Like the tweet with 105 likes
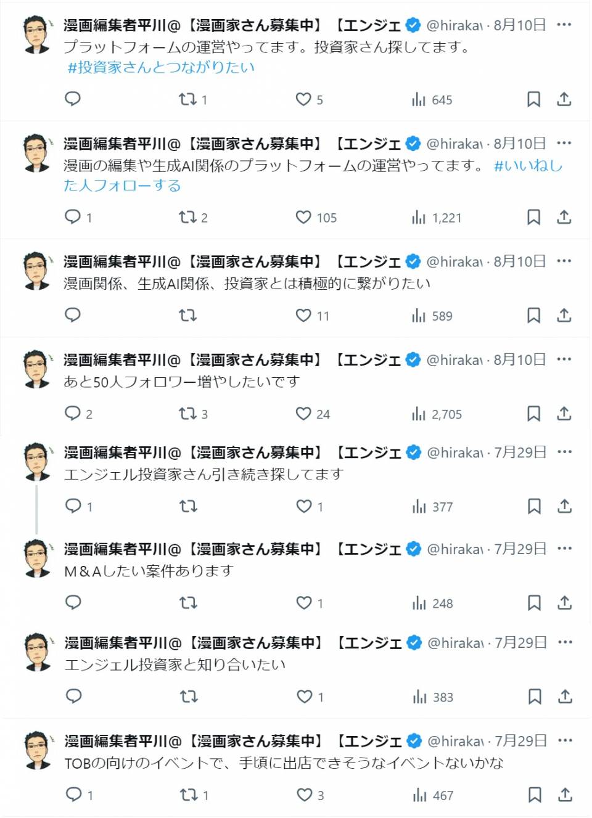Viewport: 592px width, 818px height. (x=303, y=217)
